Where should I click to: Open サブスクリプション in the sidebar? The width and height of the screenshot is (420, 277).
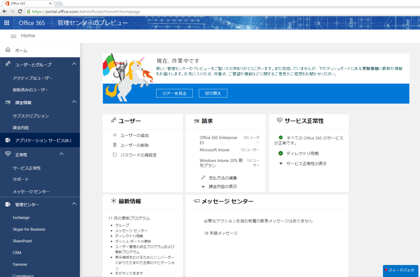tap(31, 116)
